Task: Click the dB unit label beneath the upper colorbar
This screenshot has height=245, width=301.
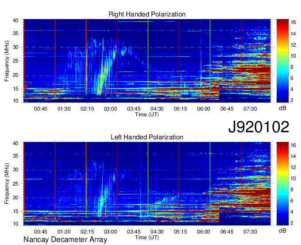Action: [x=282, y=108]
